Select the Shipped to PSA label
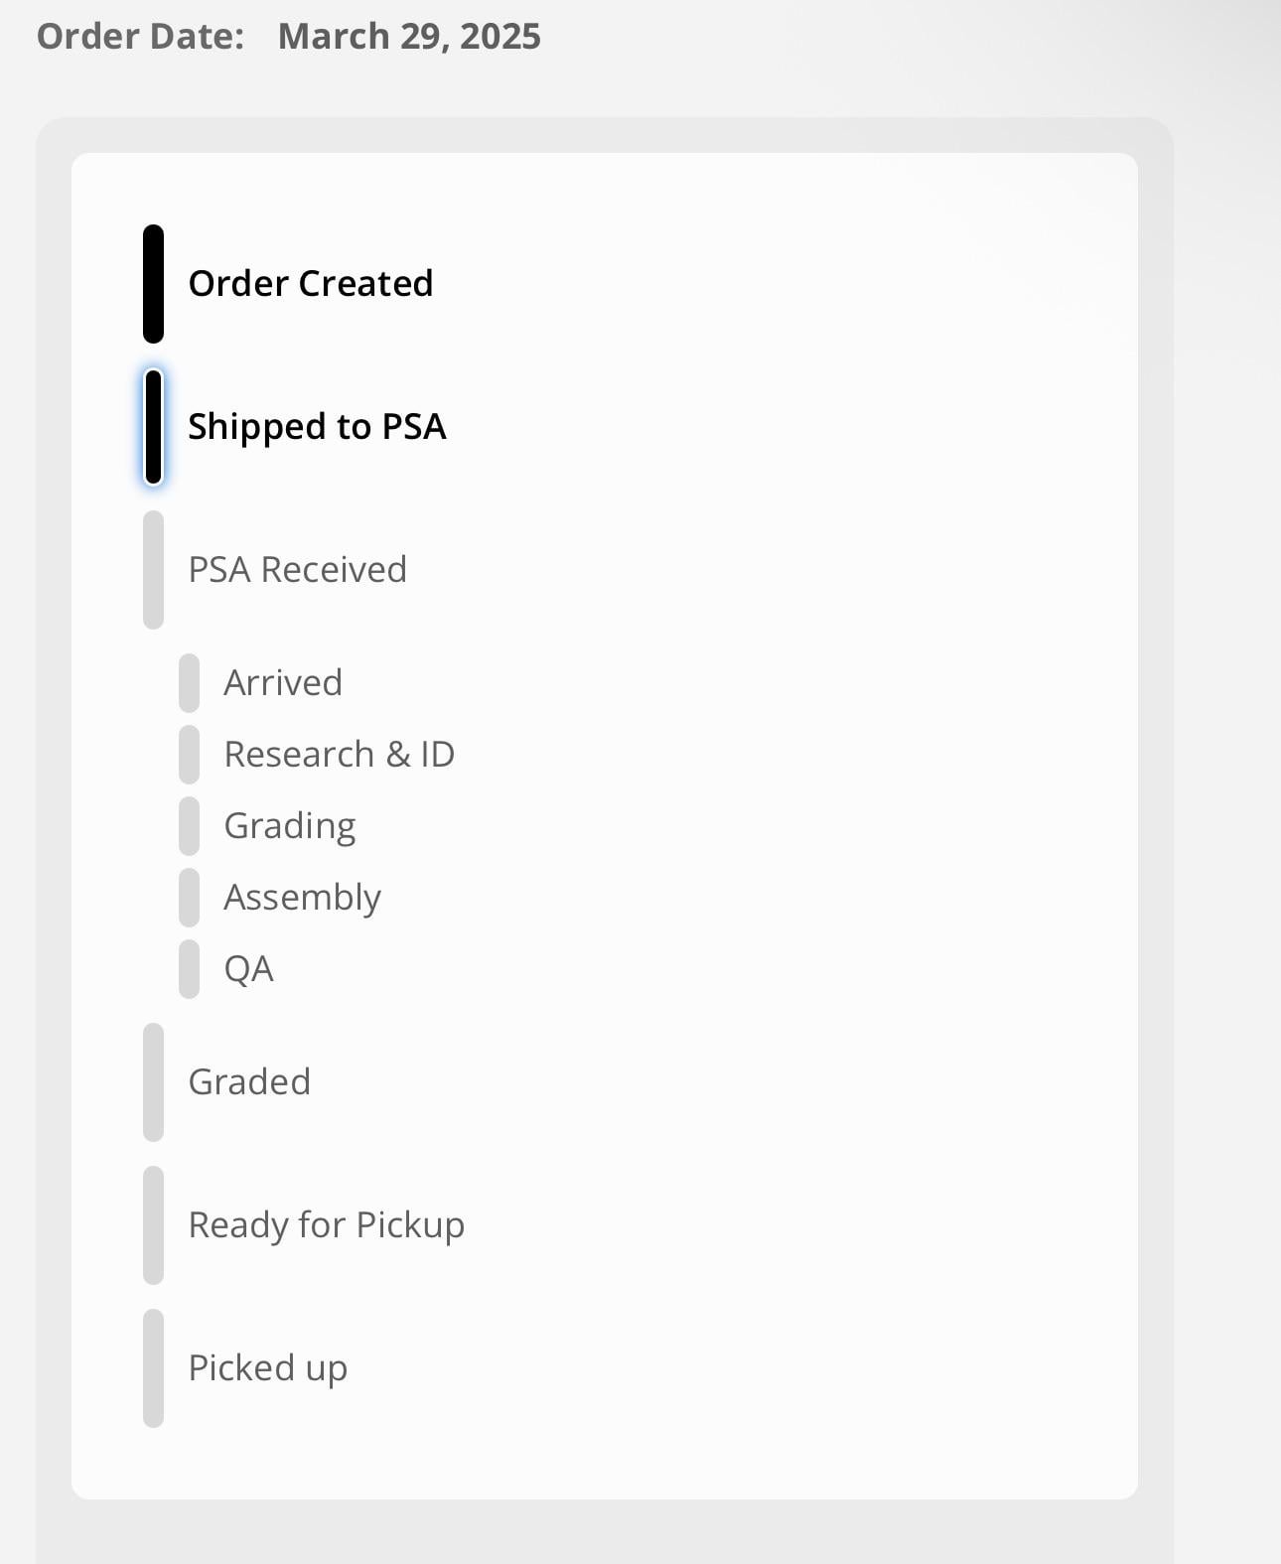The height and width of the screenshot is (1564, 1281). coord(318,427)
